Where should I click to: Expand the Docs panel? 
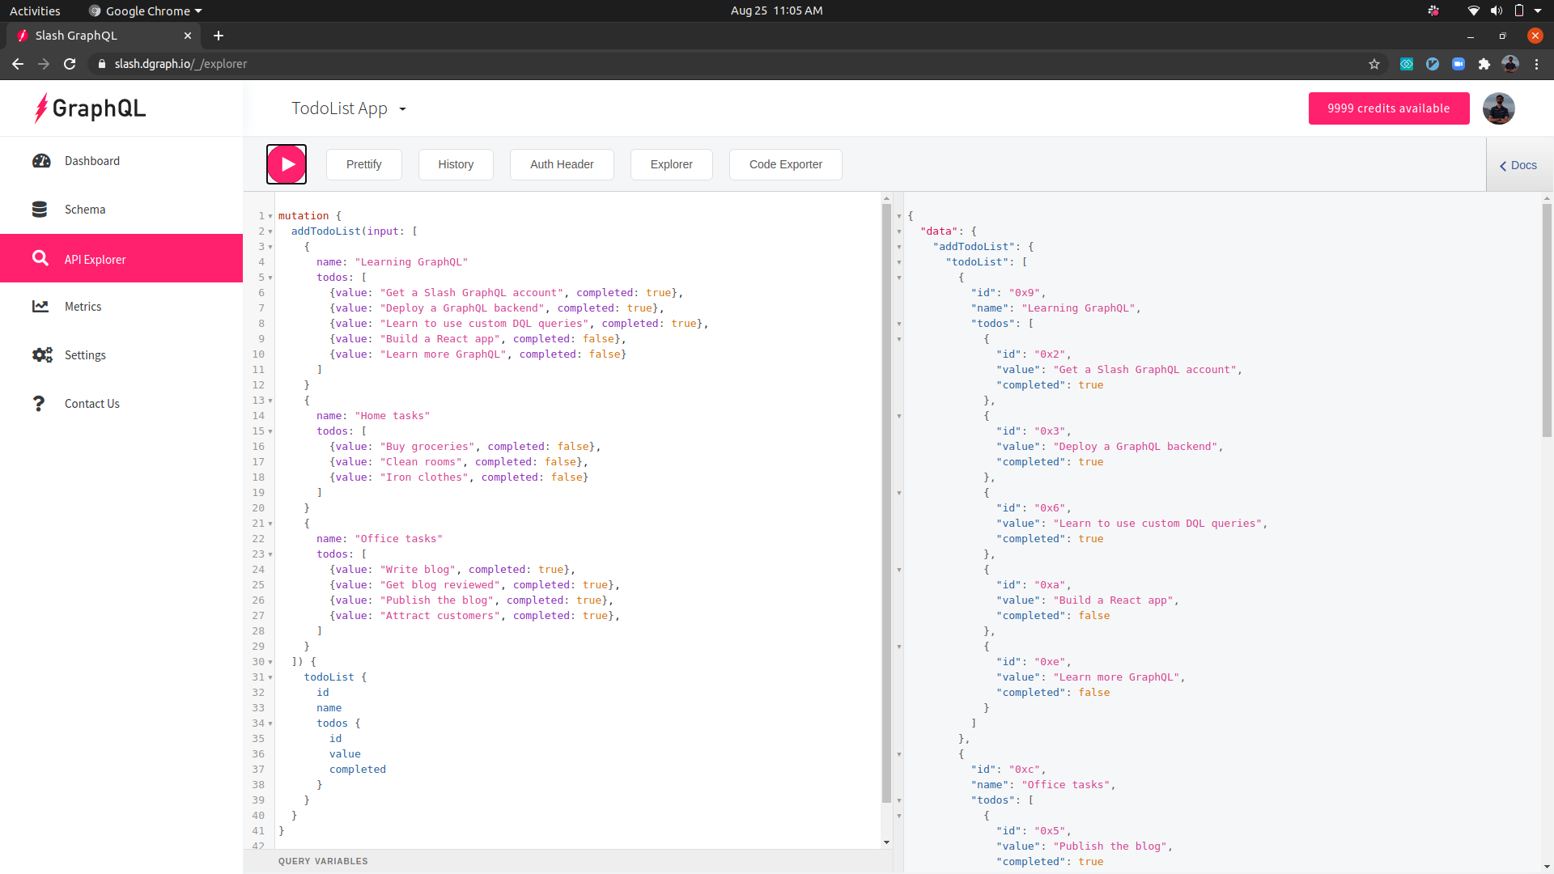point(1519,165)
